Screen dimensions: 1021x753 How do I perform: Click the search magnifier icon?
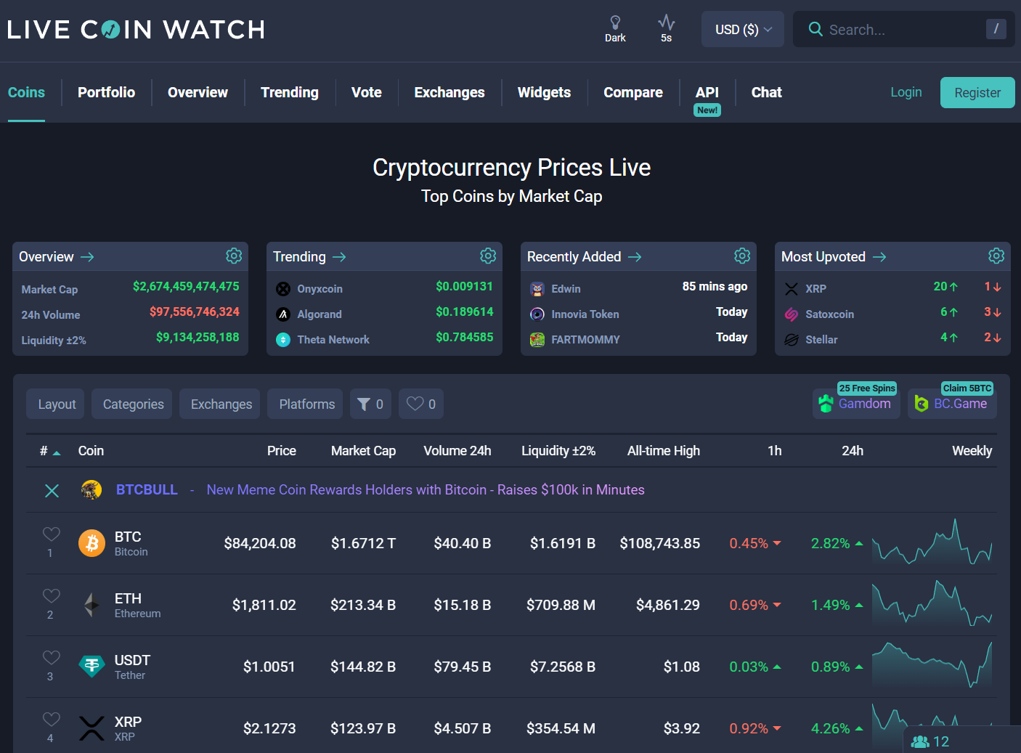pyautogui.click(x=815, y=29)
